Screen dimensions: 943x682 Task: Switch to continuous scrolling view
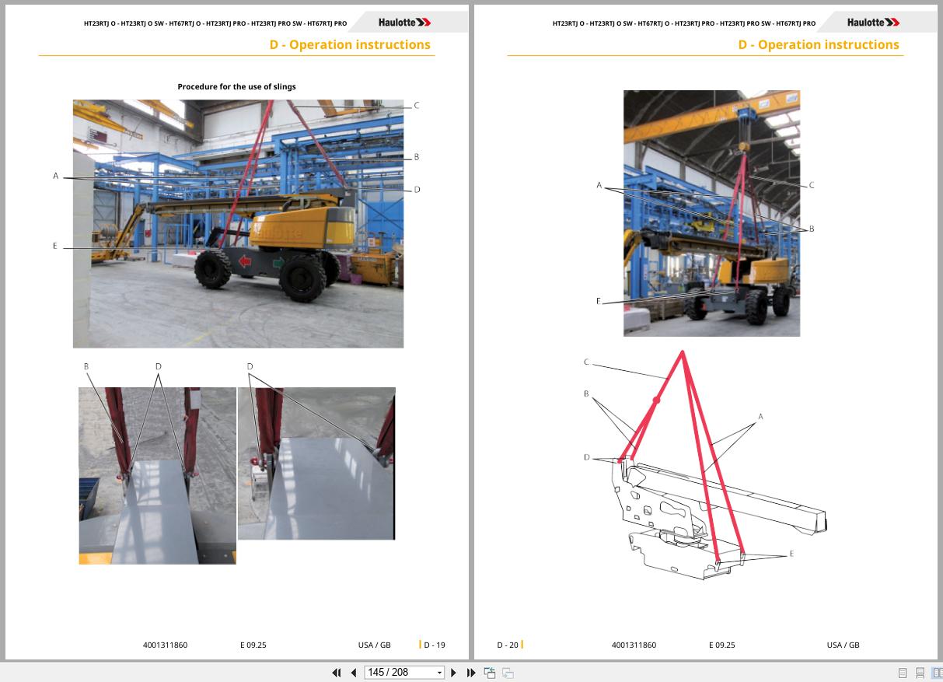920,673
